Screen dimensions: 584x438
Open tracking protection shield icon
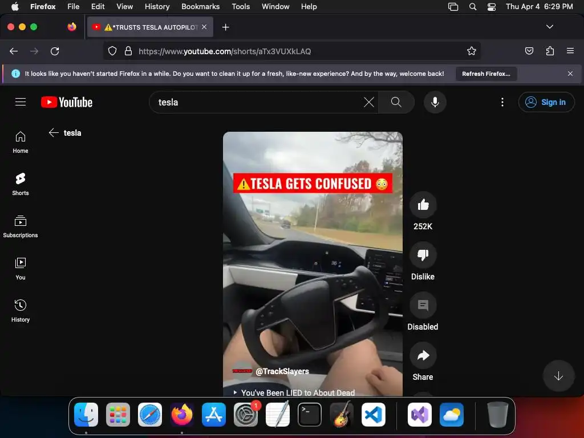(x=112, y=51)
